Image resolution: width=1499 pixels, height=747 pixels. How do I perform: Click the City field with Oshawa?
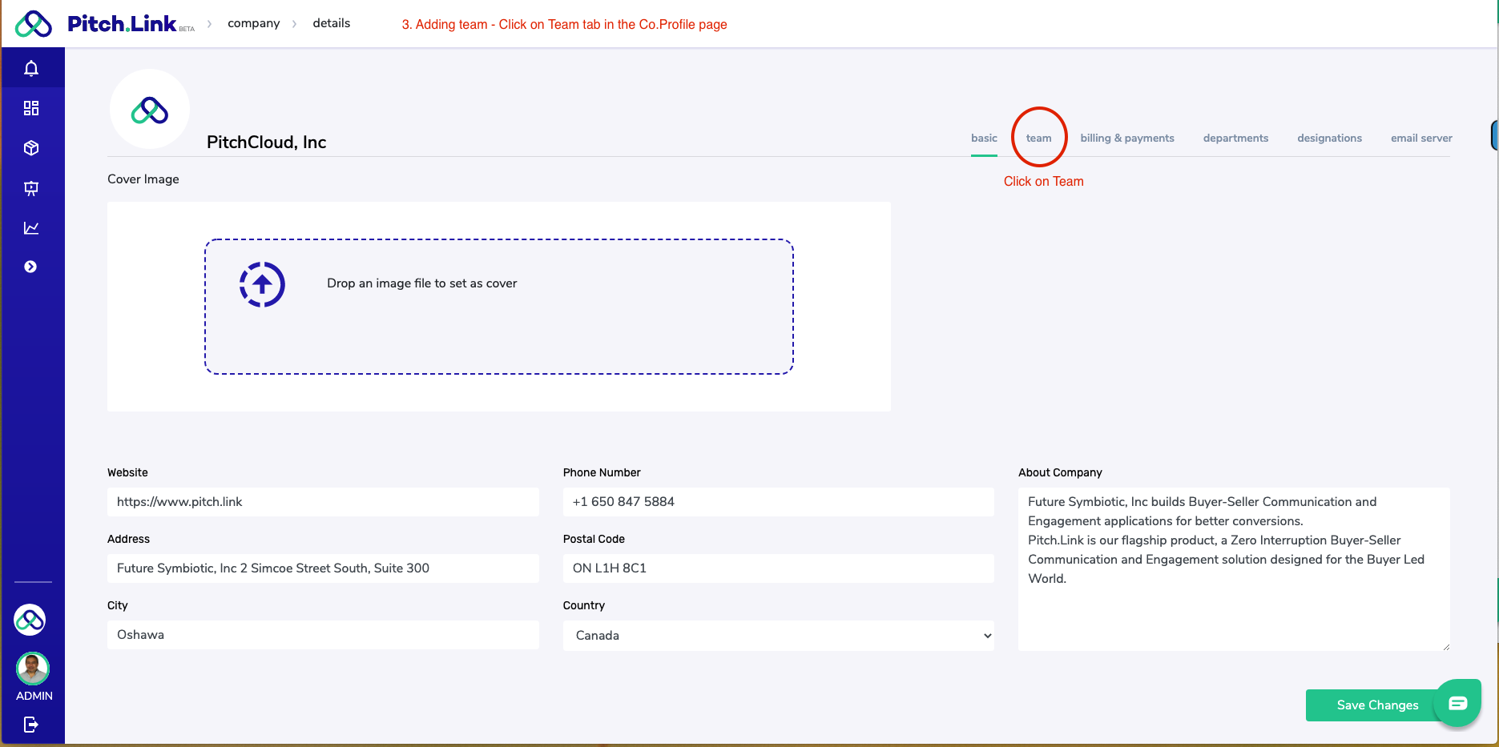[x=323, y=635]
